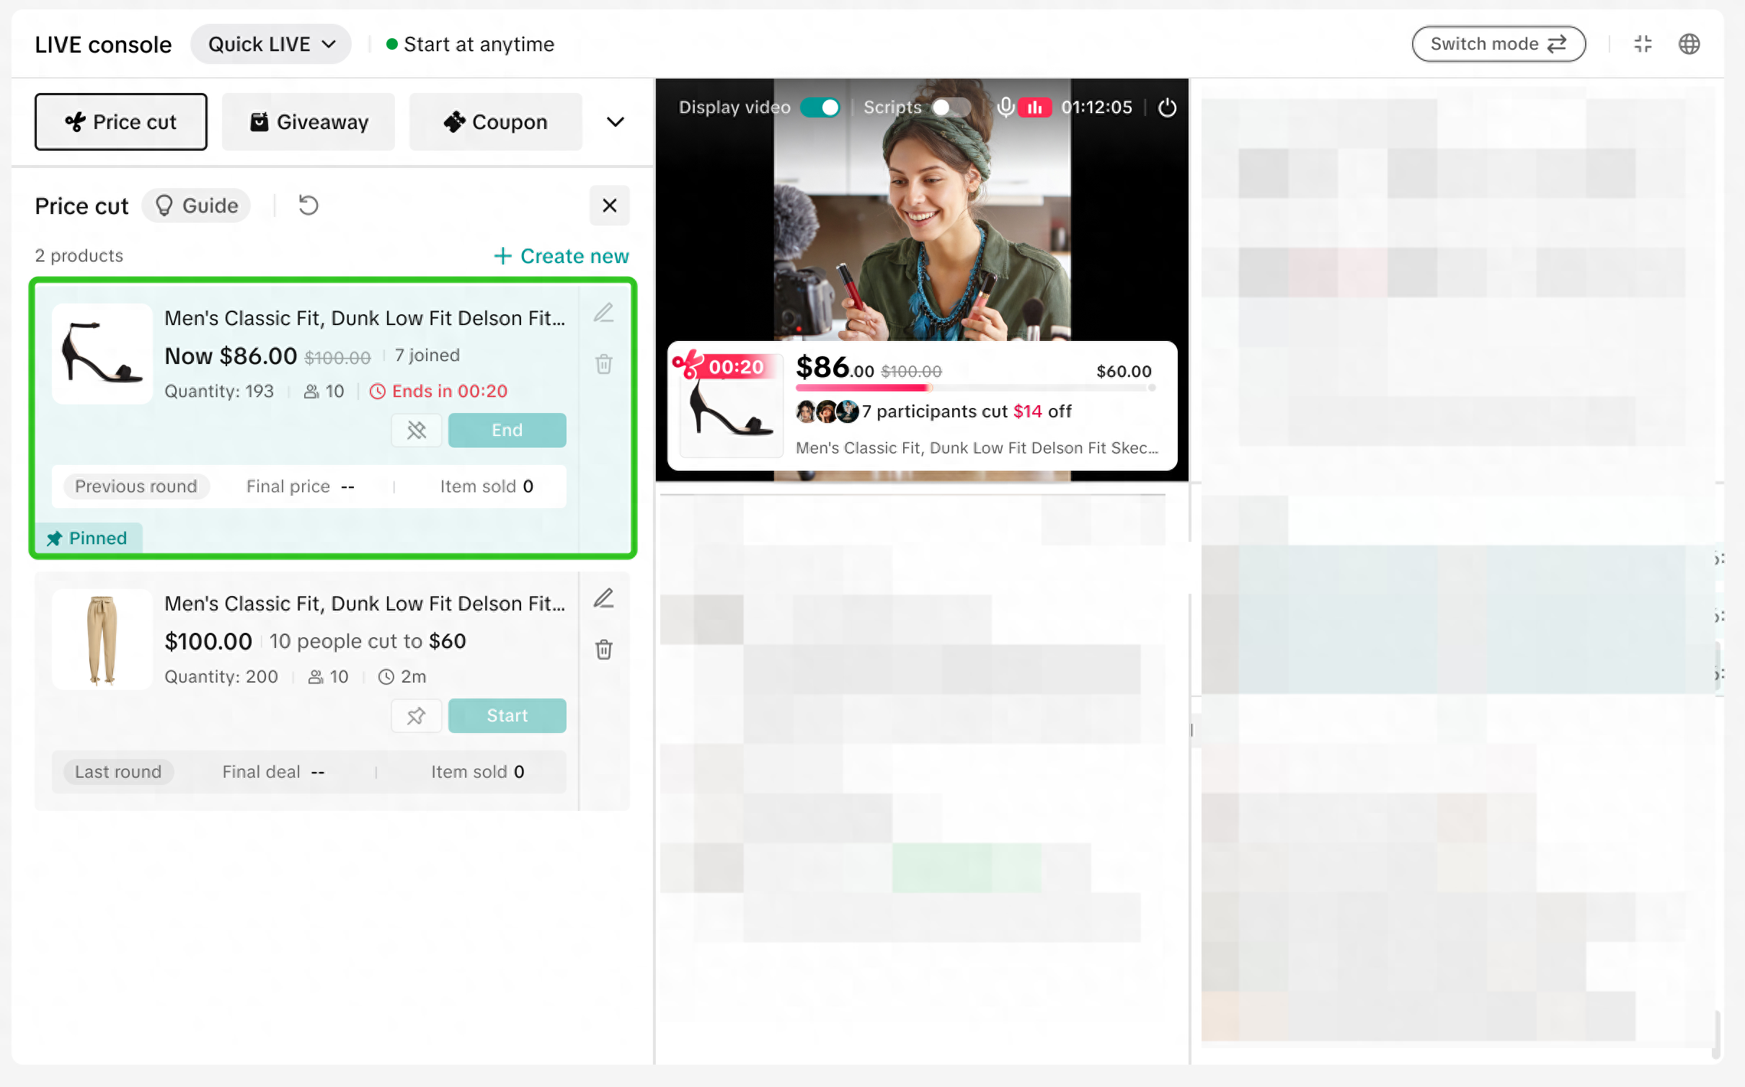Click the red audio level indicator
The height and width of the screenshot is (1087, 1745).
point(1035,107)
